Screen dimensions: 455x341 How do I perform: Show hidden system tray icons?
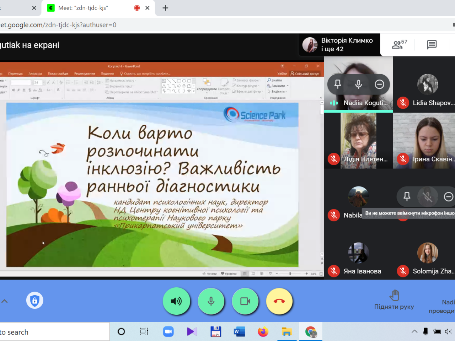coord(414,331)
